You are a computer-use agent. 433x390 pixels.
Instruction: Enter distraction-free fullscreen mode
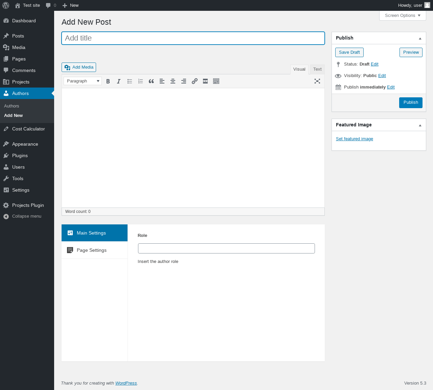click(x=317, y=81)
